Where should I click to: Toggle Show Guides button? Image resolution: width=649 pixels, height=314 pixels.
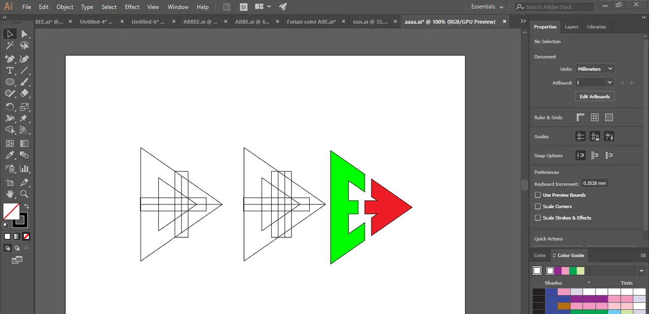[x=581, y=136]
